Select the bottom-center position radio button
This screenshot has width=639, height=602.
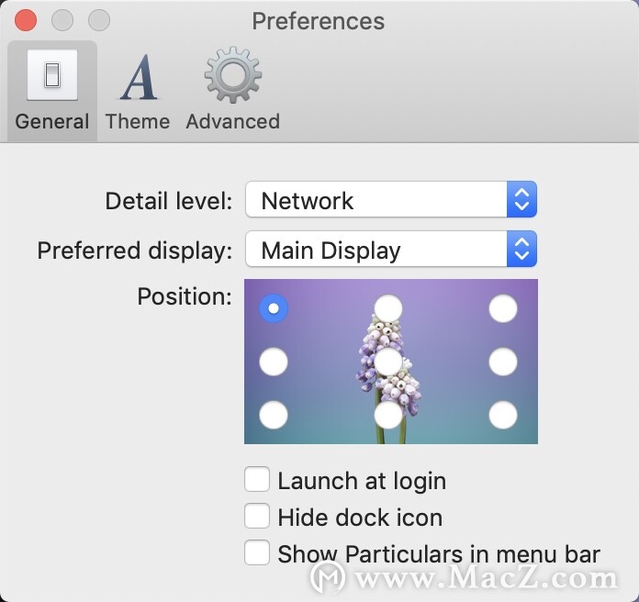click(x=388, y=415)
